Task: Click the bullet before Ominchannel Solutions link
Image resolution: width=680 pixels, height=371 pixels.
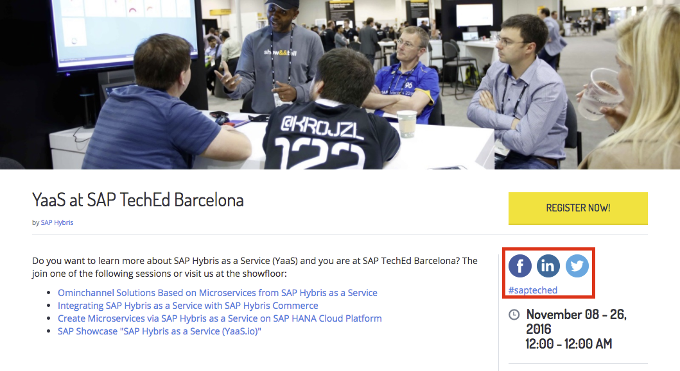Action: click(x=49, y=293)
